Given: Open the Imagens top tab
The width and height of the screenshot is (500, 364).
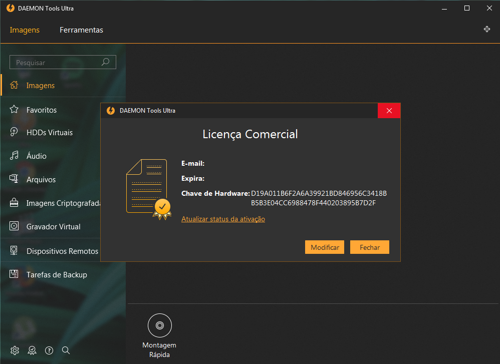Looking at the screenshot, I should 25,30.
